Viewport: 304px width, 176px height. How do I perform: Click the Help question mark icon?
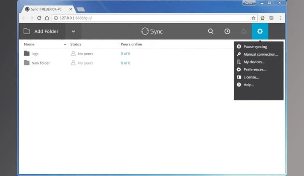point(239,85)
